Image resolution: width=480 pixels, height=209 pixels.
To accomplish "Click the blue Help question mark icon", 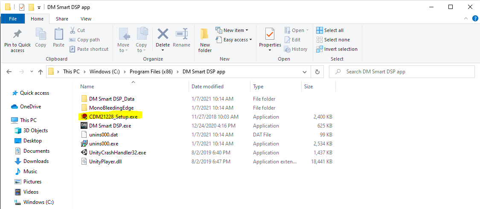I will pyautogui.click(x=475, y=19).
